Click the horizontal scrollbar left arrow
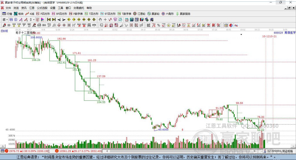The height and width of the screenshot is (160, 296). [x=107, y=151]
